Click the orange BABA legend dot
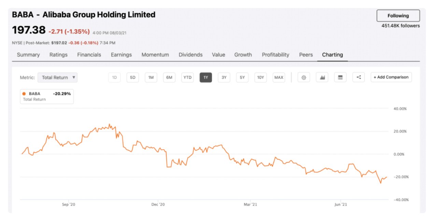 (x=24, y=94)
